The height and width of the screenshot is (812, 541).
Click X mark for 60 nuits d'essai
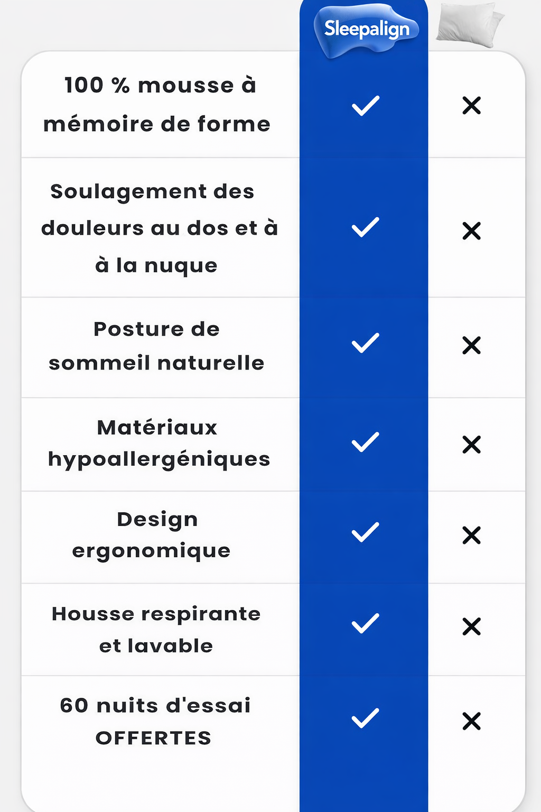click(471, 721)
